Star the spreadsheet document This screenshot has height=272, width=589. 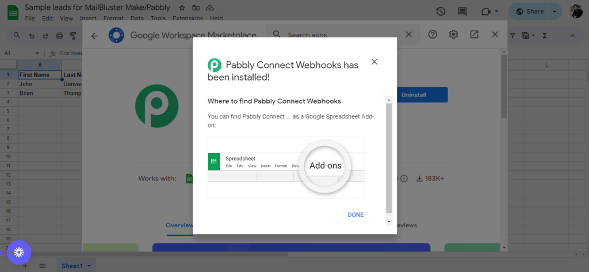[182, 7]
